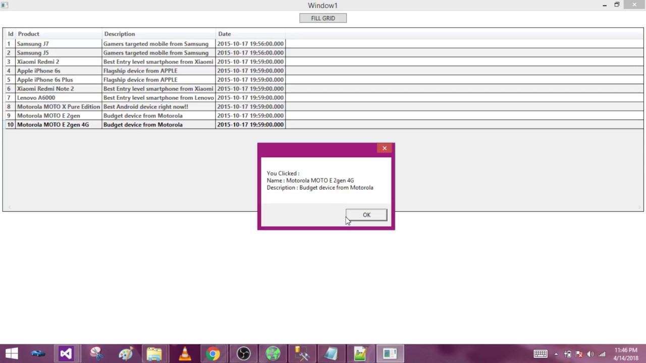The height and width of the screenshot is (363, 646).
Task: Click the Window1 title bar app icon
Action: pos(5,5)
